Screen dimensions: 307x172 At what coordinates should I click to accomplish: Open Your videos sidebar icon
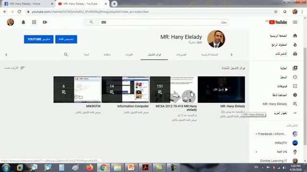click(295, 86)
